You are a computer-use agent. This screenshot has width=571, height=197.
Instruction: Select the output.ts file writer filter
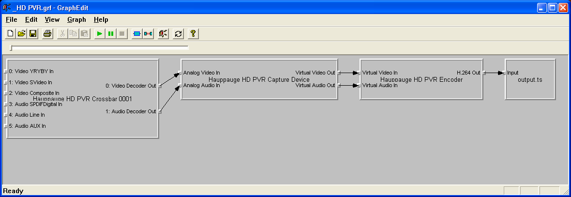pos(530,79)
